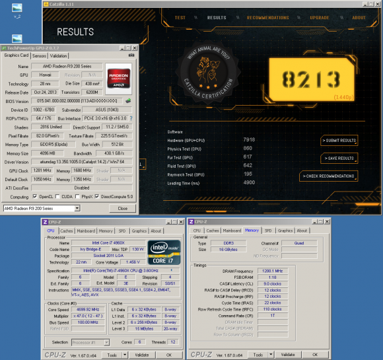Open the AMD Radeon R9 200 Series dropdown
The height and width of the screenshot is (360, 383).
[77, 208]
